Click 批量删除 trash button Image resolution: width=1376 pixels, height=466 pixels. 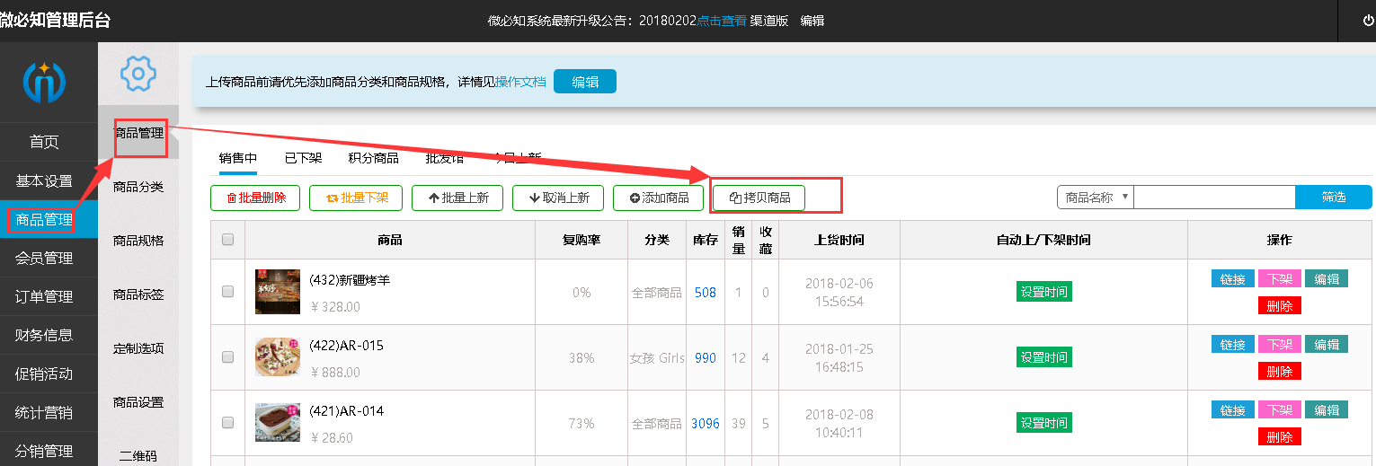(255, 198)
